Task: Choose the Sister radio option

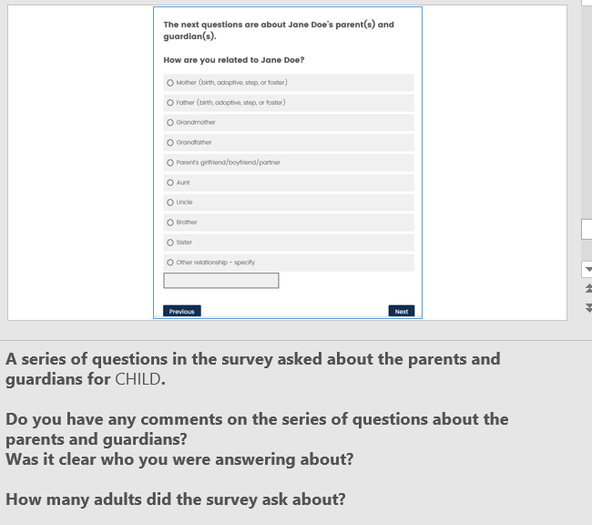Action: coord(170,242)
